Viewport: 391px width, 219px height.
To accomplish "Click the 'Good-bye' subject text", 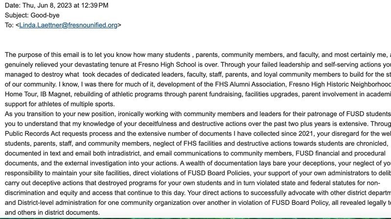I will 46,15.
